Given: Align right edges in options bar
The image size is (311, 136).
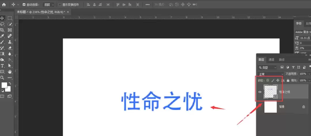Looking at the screenshot, I should [x=100, y=5].
